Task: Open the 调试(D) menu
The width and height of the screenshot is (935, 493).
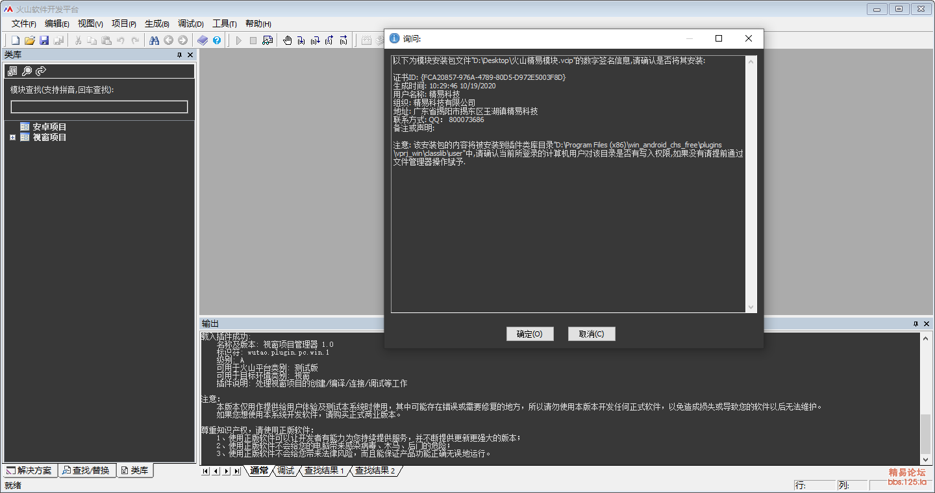Action: (191, 23)
